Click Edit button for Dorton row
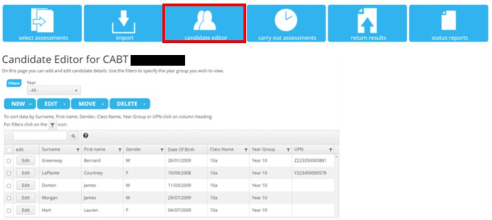This screenshot has width=492, height=220. [25, 186]
